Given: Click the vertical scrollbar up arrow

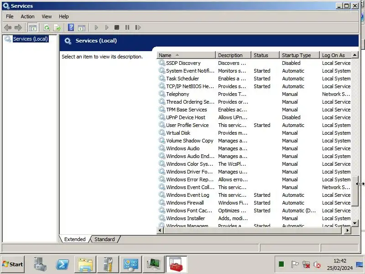Looking at the screenshot, I should (355, 55).
